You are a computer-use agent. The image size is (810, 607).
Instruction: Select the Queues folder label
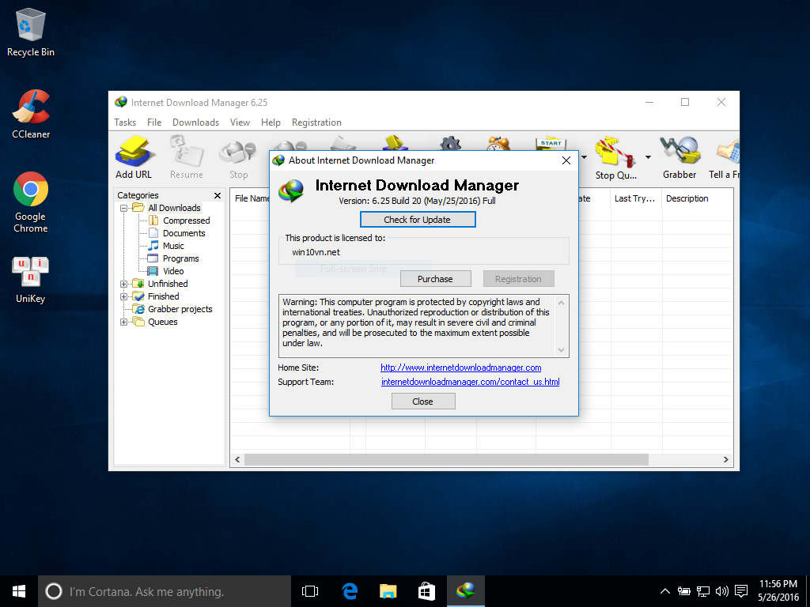tap(163, 322)
